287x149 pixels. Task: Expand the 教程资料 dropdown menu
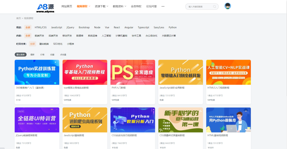click(x=119, y=6)
